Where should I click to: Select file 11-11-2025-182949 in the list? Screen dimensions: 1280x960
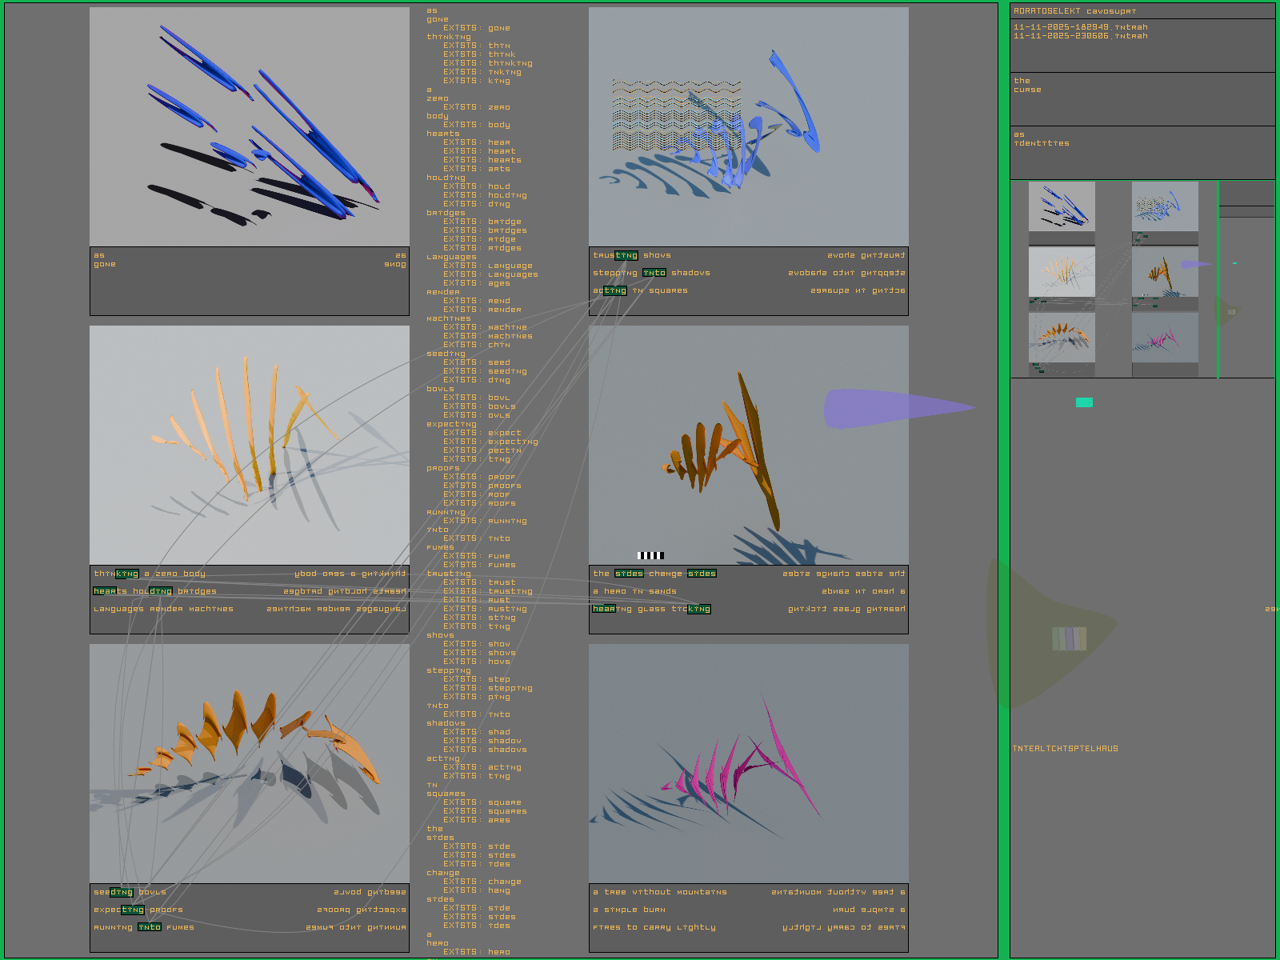point(1080,27)
